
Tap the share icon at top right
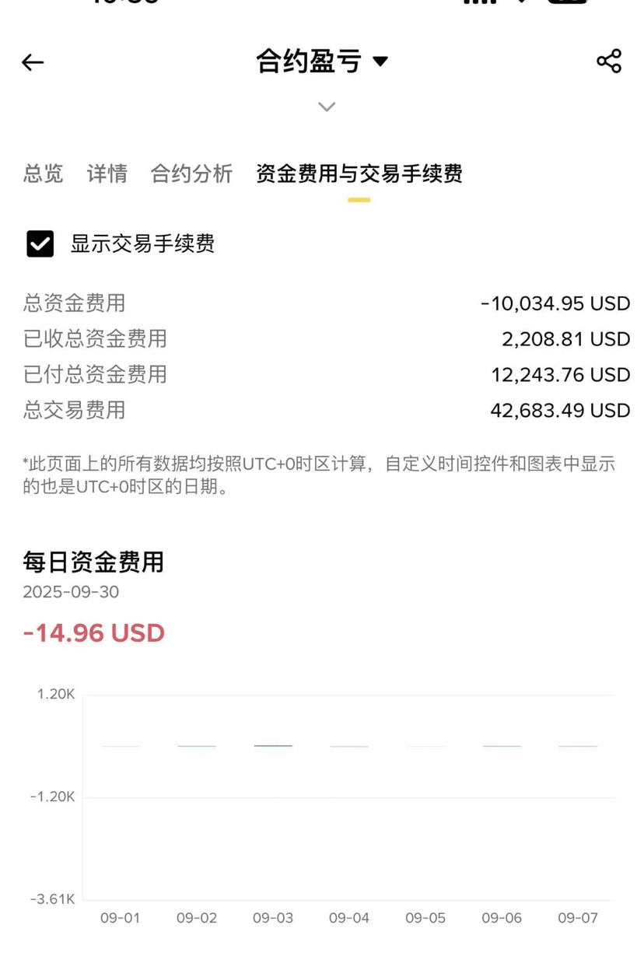coord(608,61)
